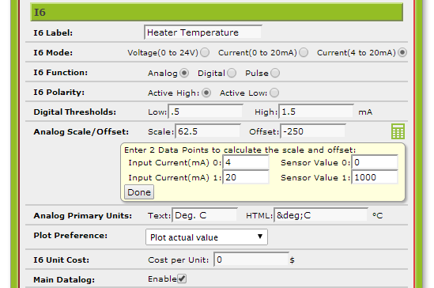
Task: Click the 'Plot Preference:' label
Action: coord(70,236)
